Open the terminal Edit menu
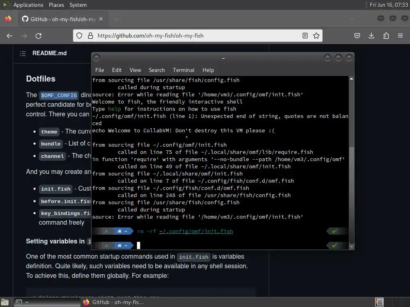The height and width of the screenshot is (307, 410). 117,70
